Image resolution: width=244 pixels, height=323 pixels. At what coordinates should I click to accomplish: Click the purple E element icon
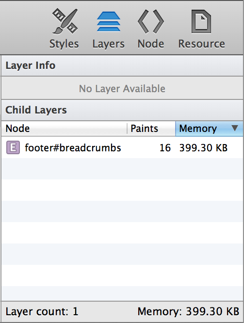13,147
